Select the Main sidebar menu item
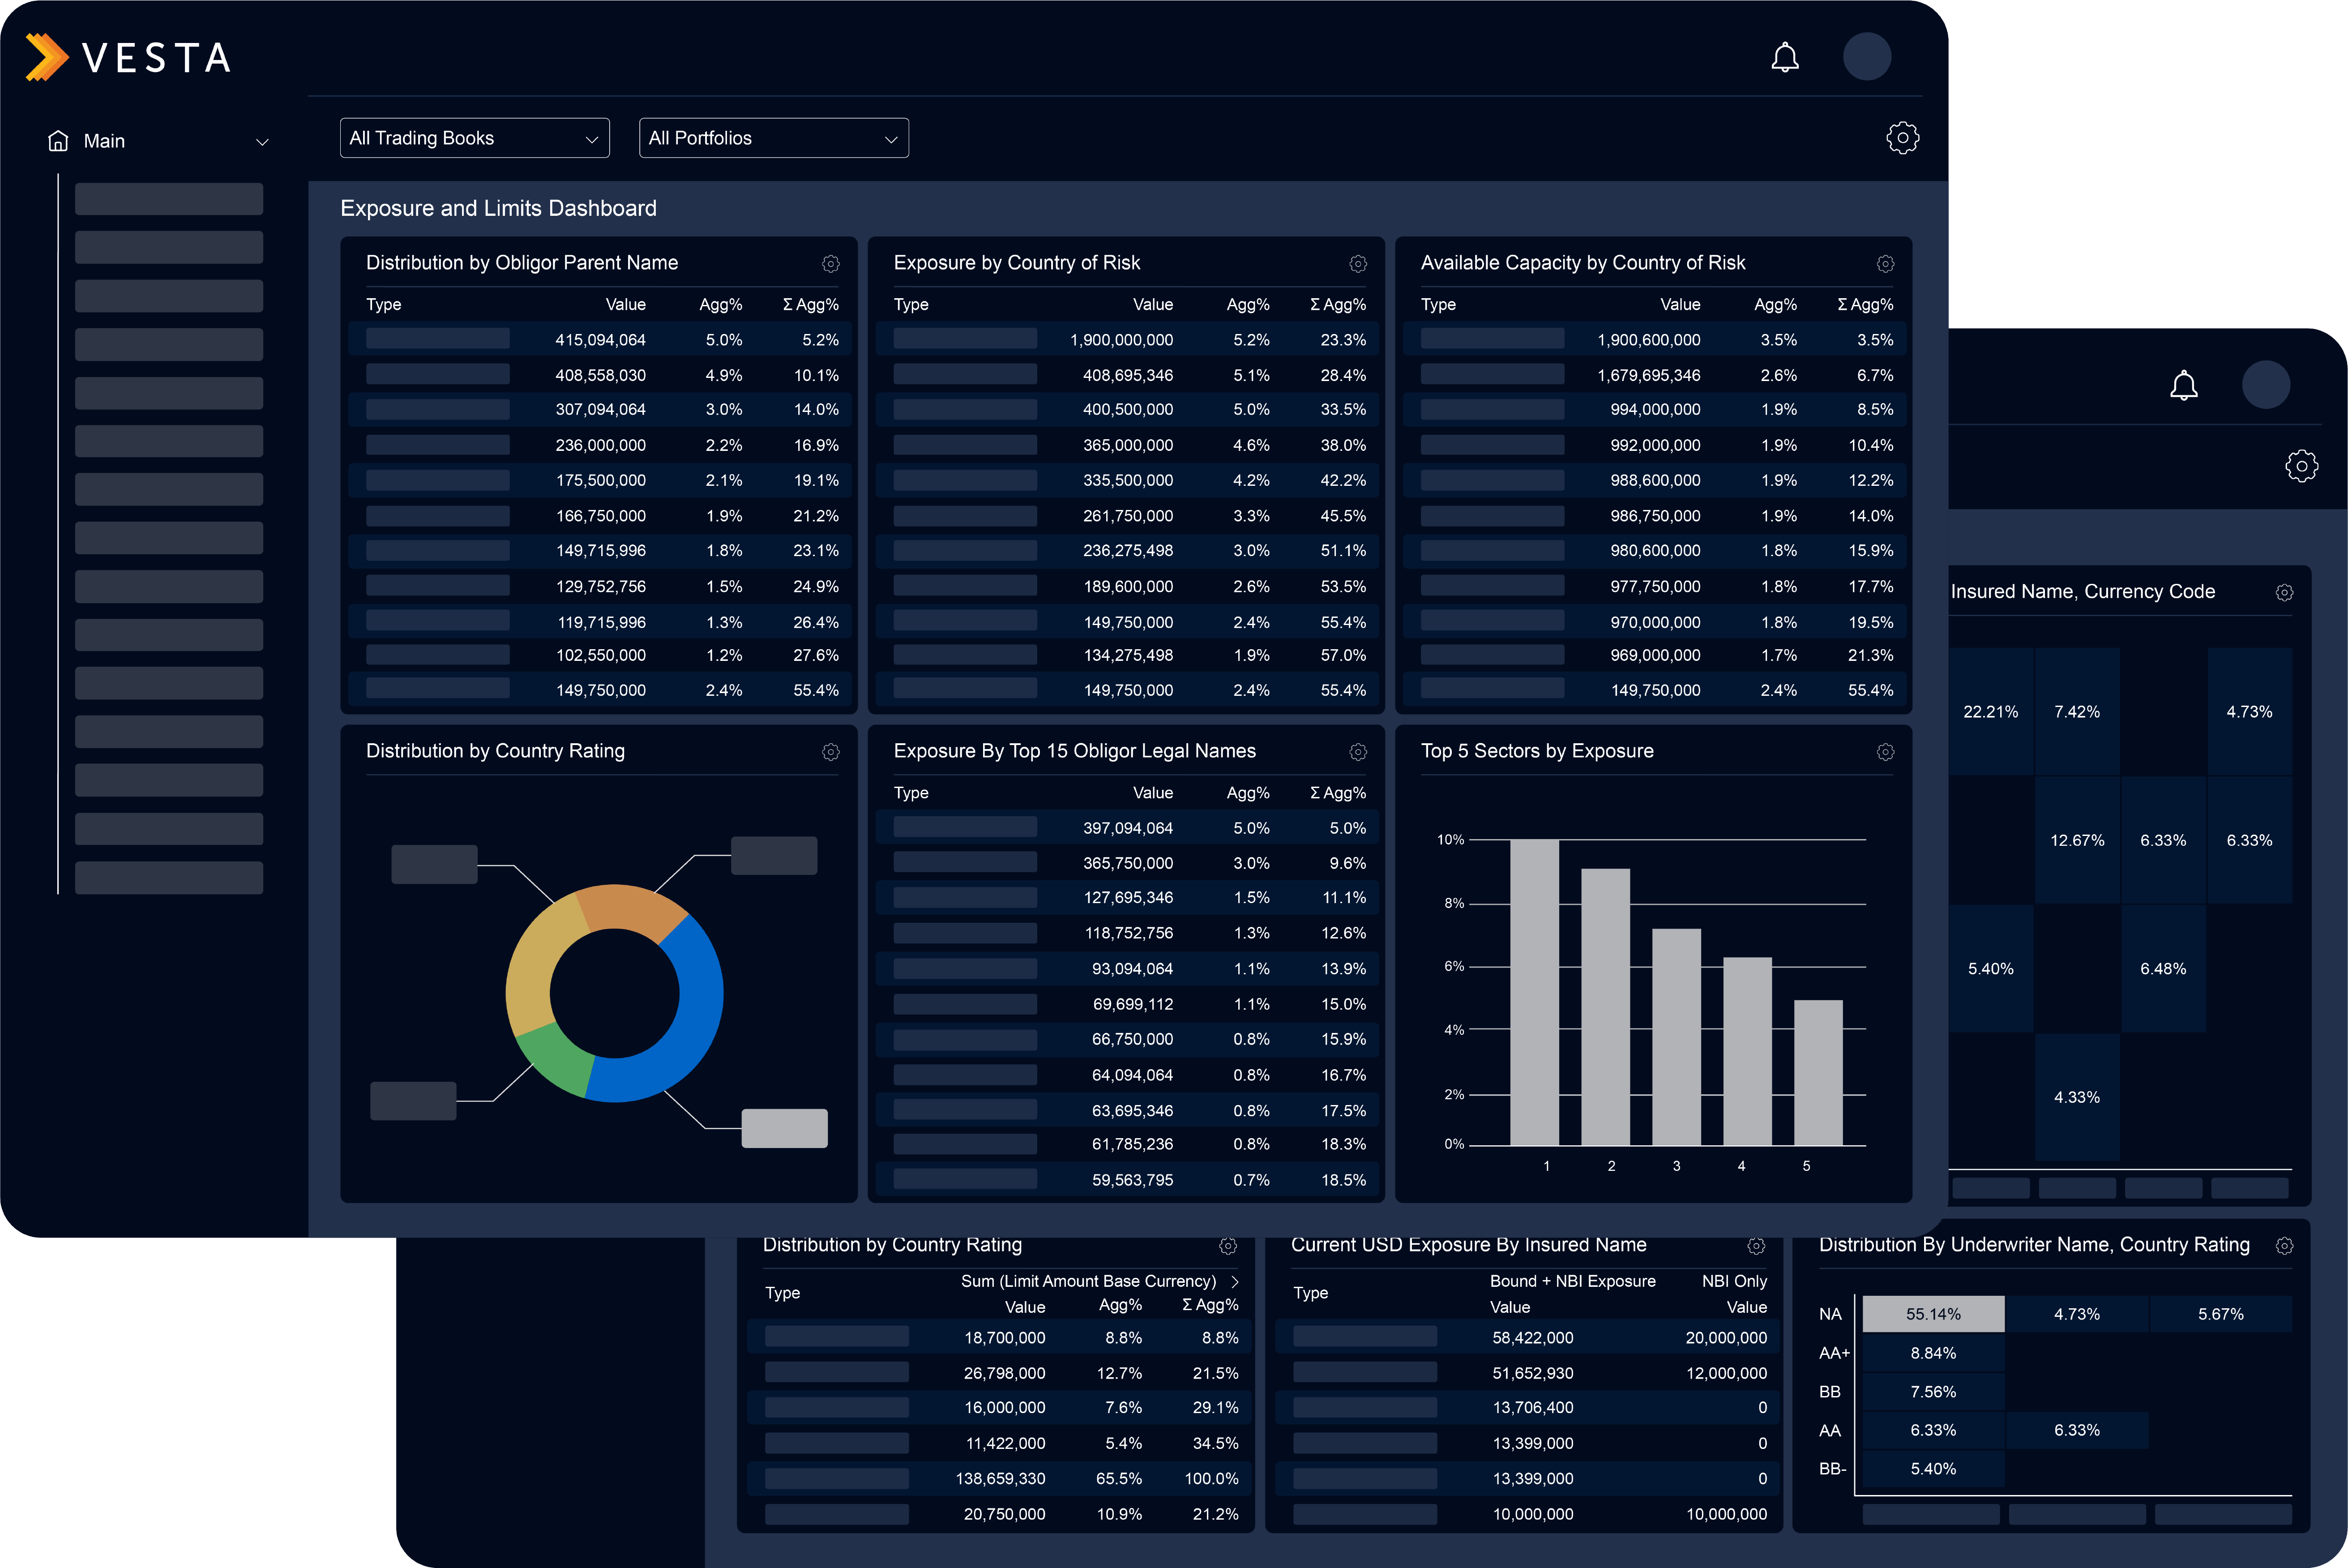 click(104, 141)
